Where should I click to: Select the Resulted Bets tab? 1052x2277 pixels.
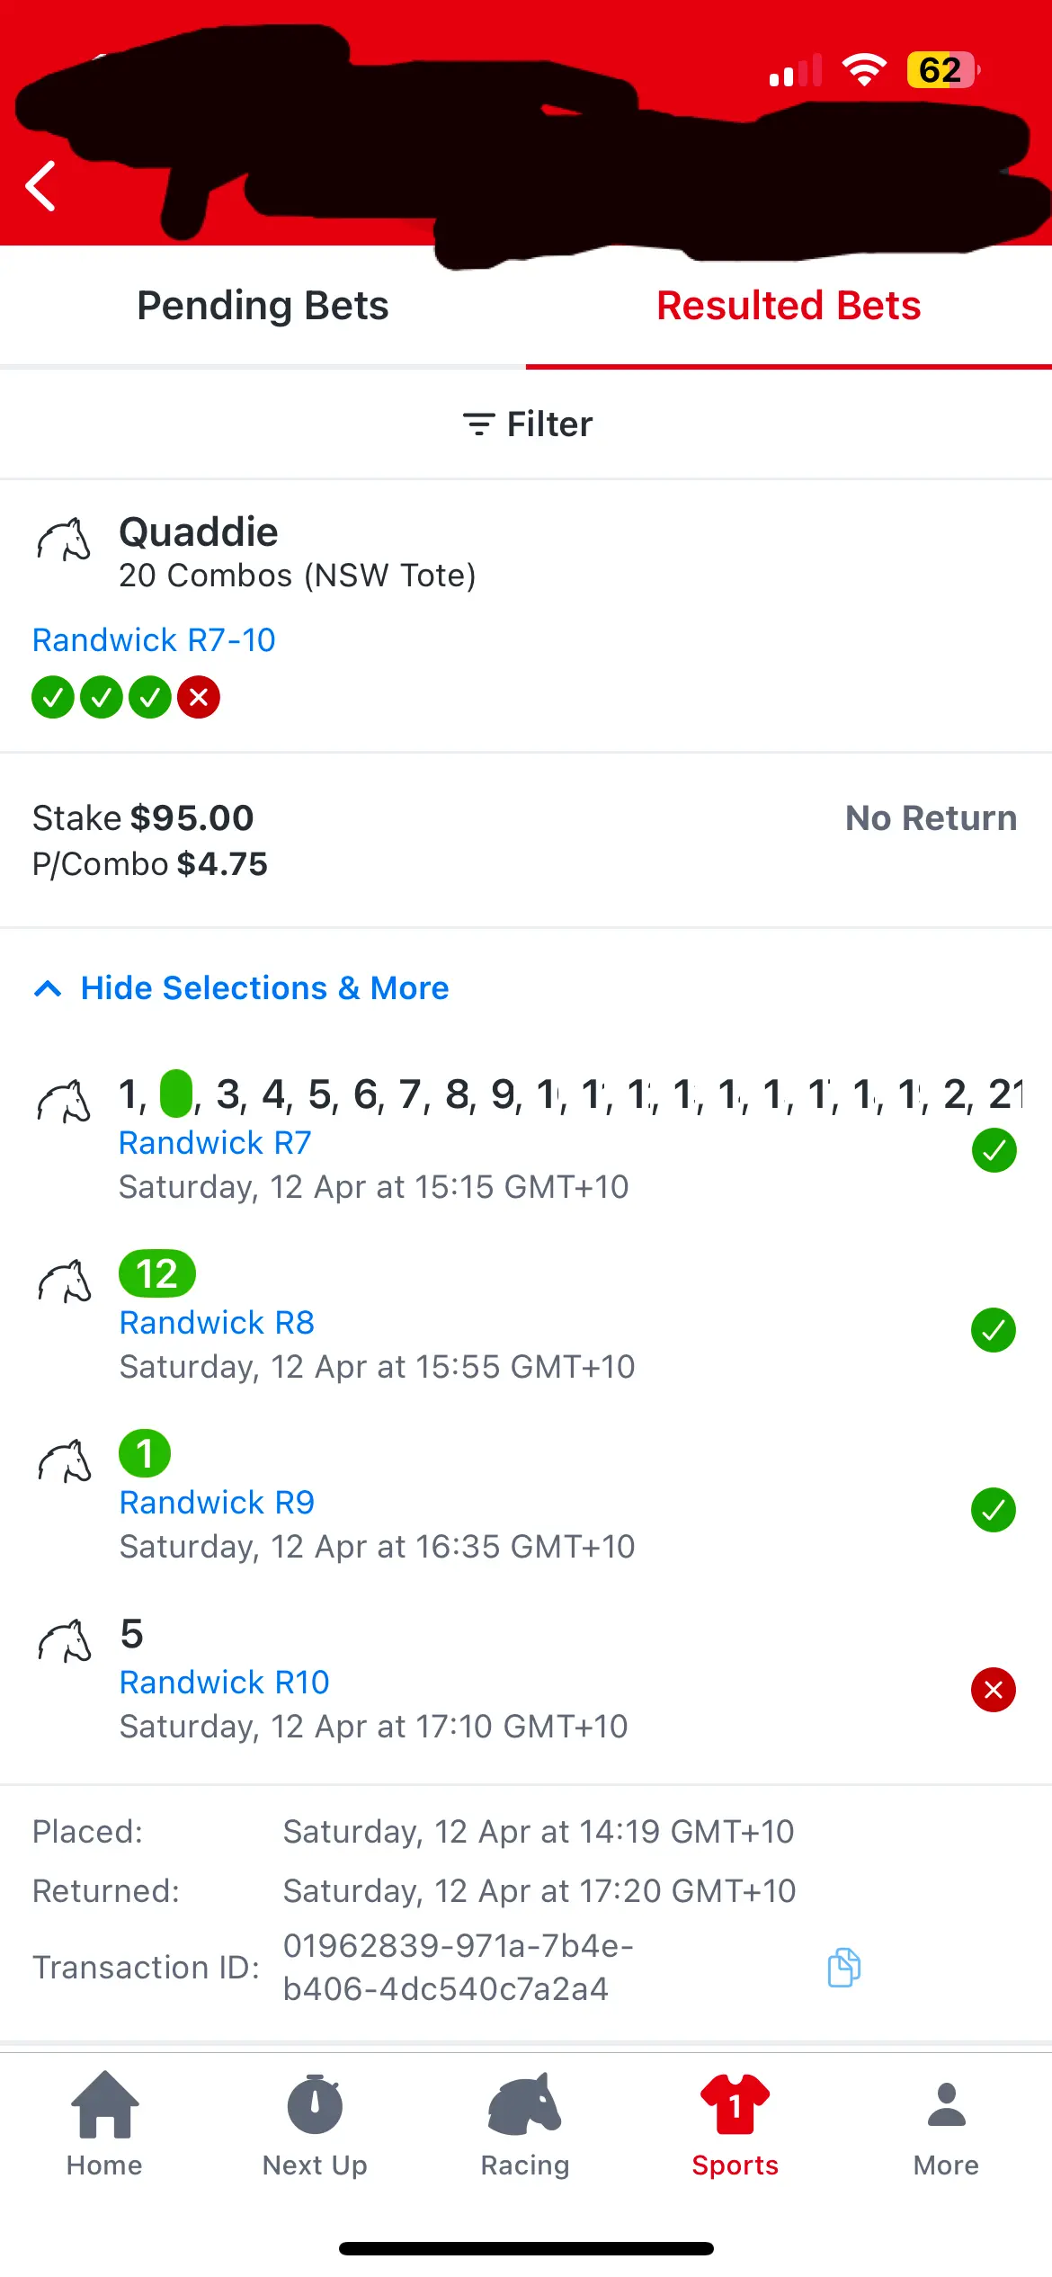789,306
